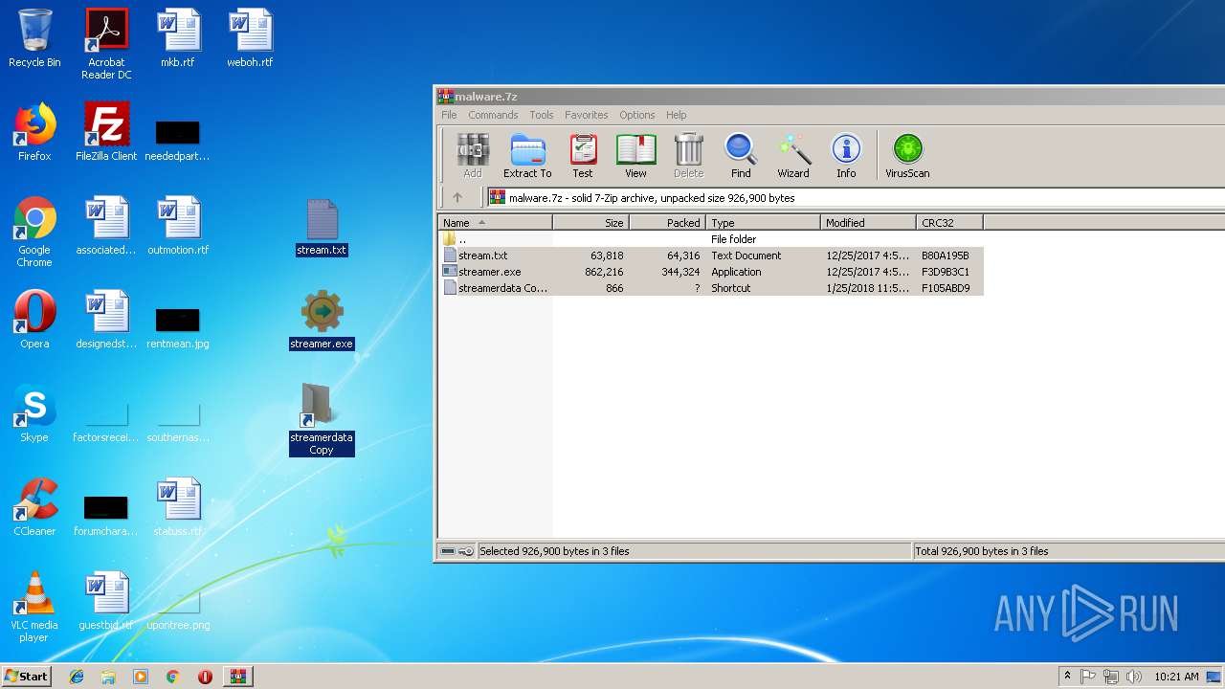This screenshot has height=689, width=1225.
Task: Open the Help menu
Action: [x=677, y=115]
